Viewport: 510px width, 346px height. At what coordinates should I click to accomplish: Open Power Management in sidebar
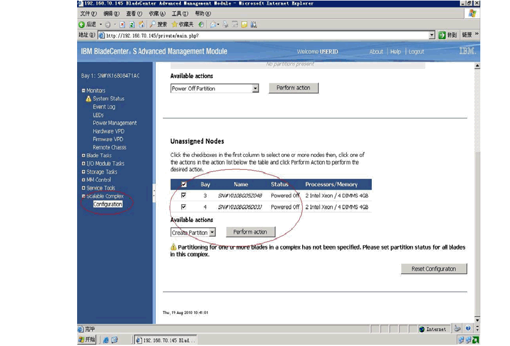click(114, 123)
